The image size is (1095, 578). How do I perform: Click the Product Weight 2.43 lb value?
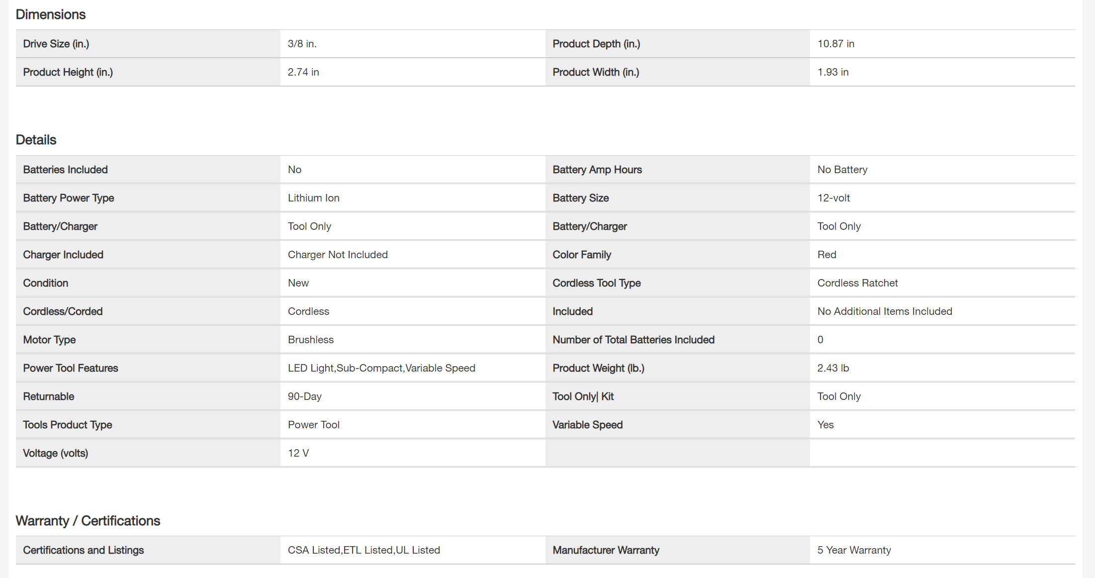click(x=833, y=368)
